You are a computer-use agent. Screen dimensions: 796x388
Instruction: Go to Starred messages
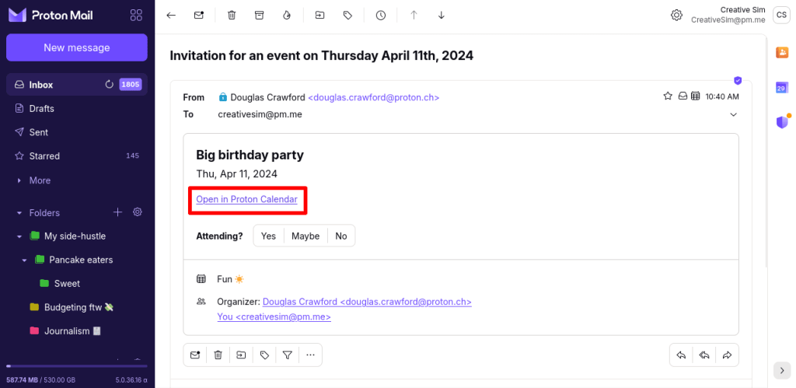pos(44,156)
